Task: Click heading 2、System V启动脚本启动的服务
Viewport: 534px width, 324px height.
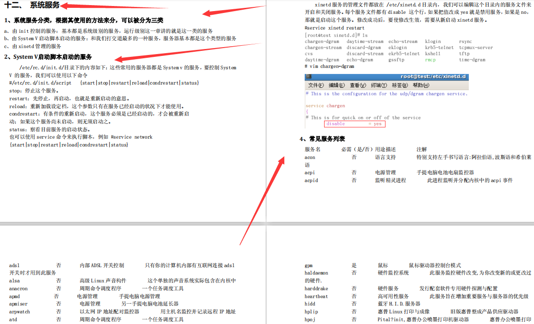Action: [x=48, y=57]
